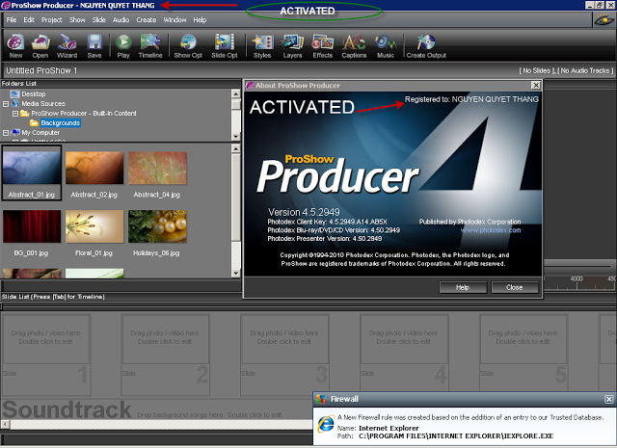The height and width of the screenshot is (448, 617).
Task: Open the Effects toolbar icon
Action: [323, 45]
